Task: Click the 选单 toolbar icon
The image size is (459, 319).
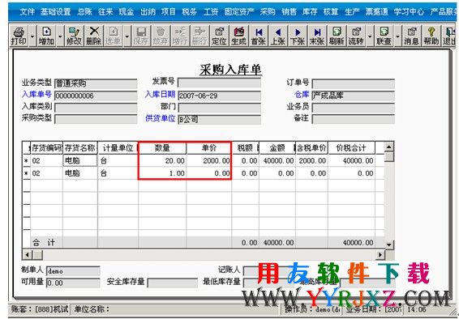Action: [x=114, y=36]
